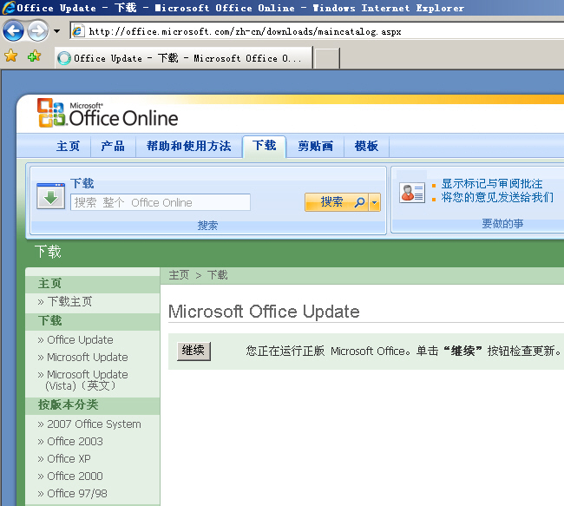Click the Add to Favorites icon
This screenshot has height=506, width=564.
(34, 56)
